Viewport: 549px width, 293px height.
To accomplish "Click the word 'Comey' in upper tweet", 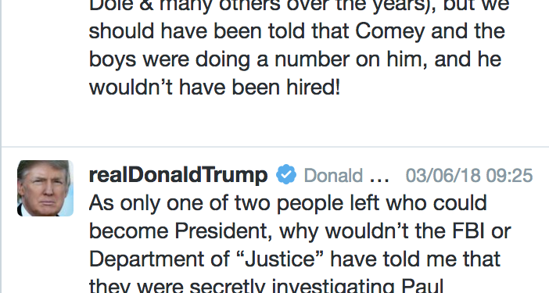I will click(390, 31).
